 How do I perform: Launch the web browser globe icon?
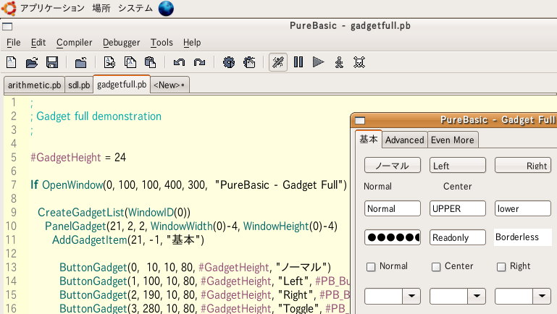click(x=166, y=8)
